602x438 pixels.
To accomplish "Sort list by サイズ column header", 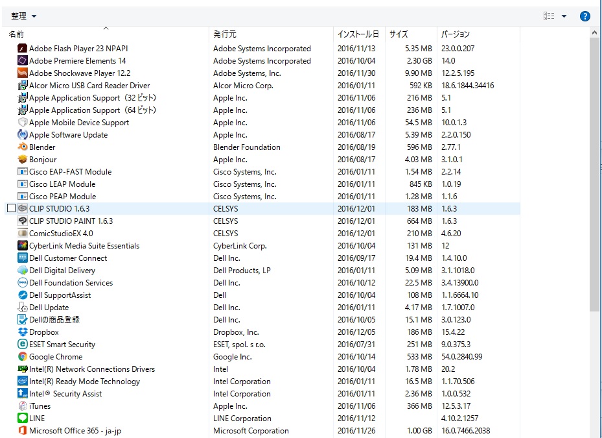I will (399, 34).
